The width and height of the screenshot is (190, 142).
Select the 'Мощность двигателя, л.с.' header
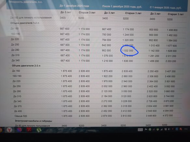26,2
